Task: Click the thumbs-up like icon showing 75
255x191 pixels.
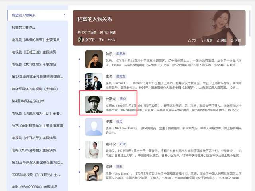Action: pyautogui.click(x=190, y=40)
